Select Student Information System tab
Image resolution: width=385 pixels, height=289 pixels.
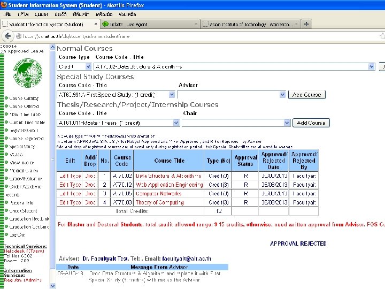pos(50,24)
